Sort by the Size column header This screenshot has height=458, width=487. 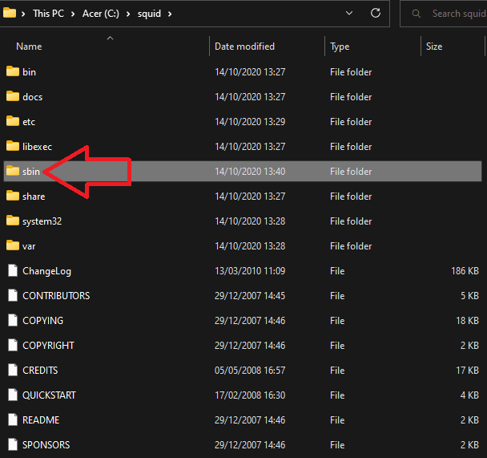tap(434, 47)
